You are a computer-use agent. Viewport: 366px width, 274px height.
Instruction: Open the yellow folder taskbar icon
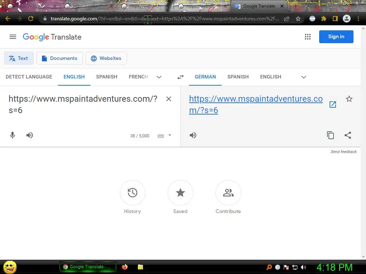(140, 267)
